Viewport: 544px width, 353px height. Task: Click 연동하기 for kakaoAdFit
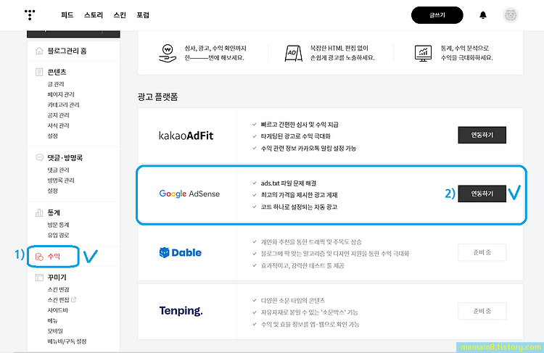[x=482, y=135]
